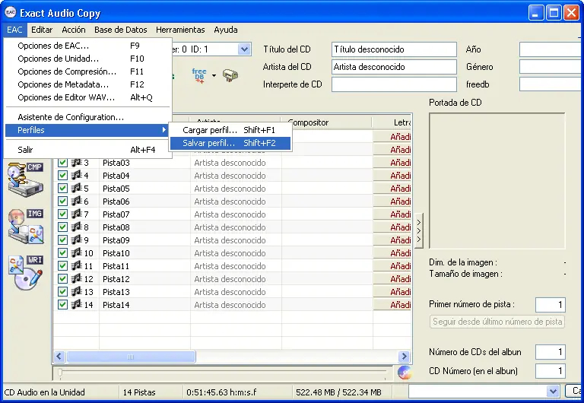The image size is (584, 403).
Task: Open the Base de Datos menu
Action: 121,30
